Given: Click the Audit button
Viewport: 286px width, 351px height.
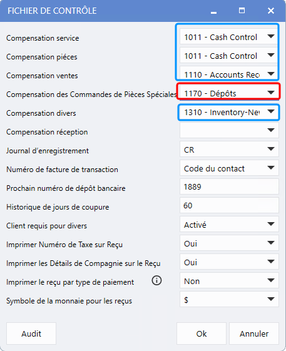Looking at the screenshot, I should (x=31, y=333).
